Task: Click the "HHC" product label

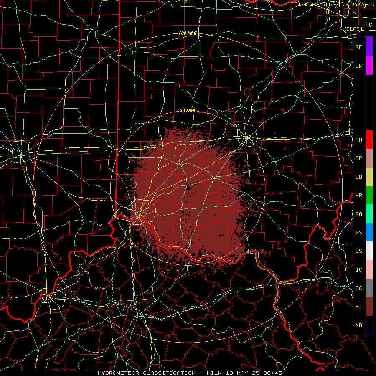Action: 367,25
